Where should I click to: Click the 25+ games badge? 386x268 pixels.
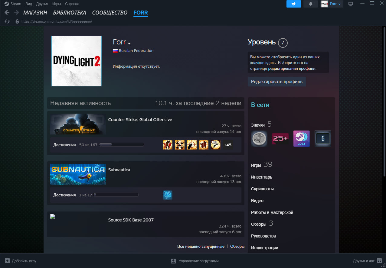tap(280, 139)
